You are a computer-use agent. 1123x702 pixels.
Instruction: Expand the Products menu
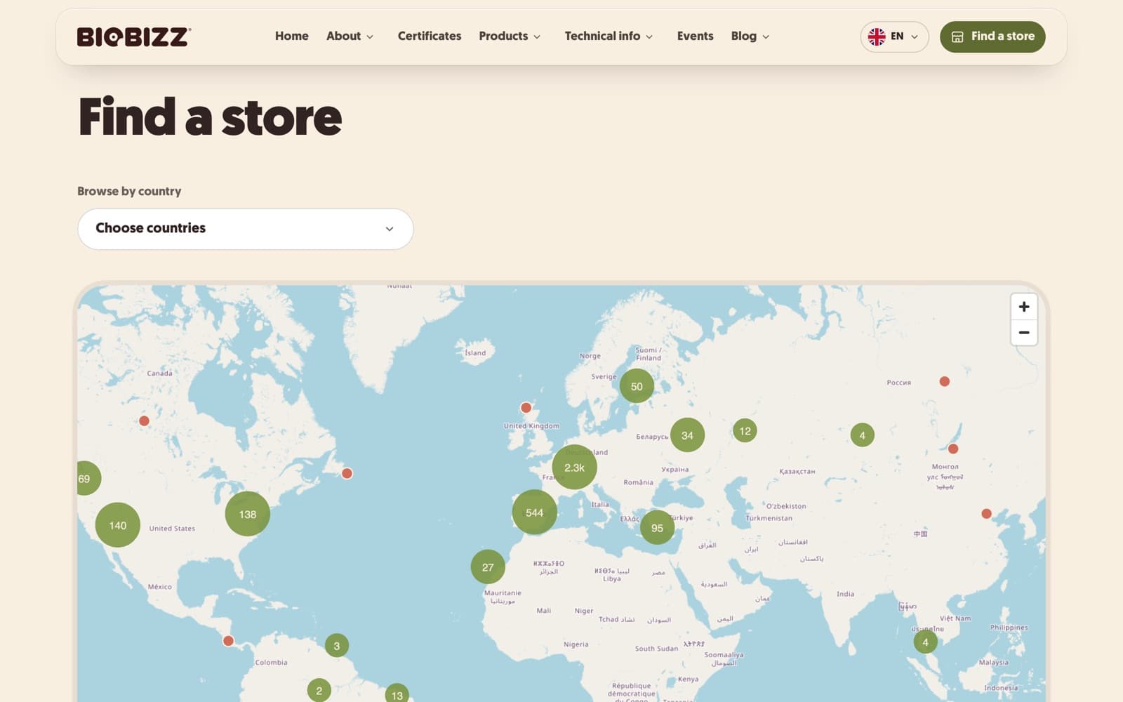(x=510, y=37)
